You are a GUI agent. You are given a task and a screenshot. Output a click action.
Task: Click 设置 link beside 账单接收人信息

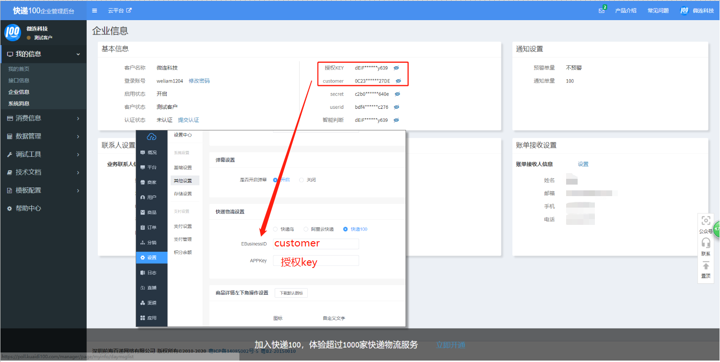point(583,164)
